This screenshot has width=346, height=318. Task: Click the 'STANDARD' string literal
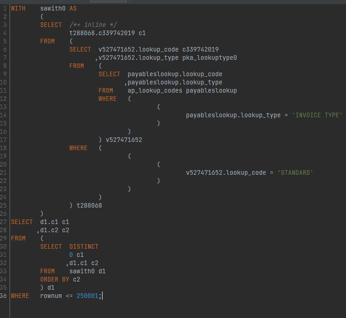(x=295, y=173)
